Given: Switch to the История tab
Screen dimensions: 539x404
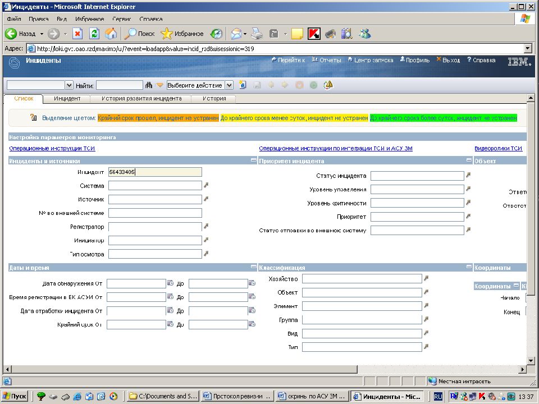Looking at the screenshot, I should click(214, 99).
